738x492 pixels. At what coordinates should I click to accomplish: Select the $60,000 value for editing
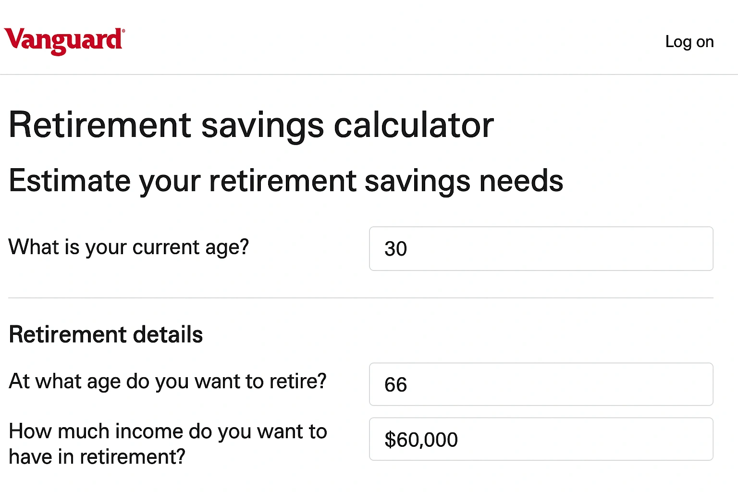pyautogui.click(x=421, y=439)
